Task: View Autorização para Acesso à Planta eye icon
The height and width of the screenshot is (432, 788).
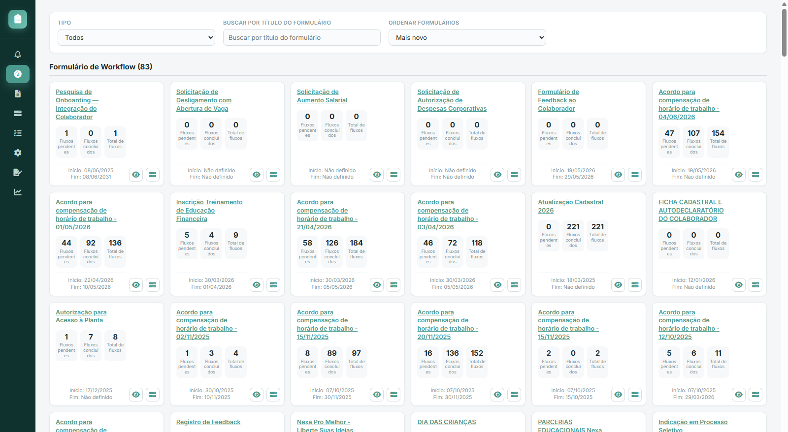Action: (x=136, y=395)
